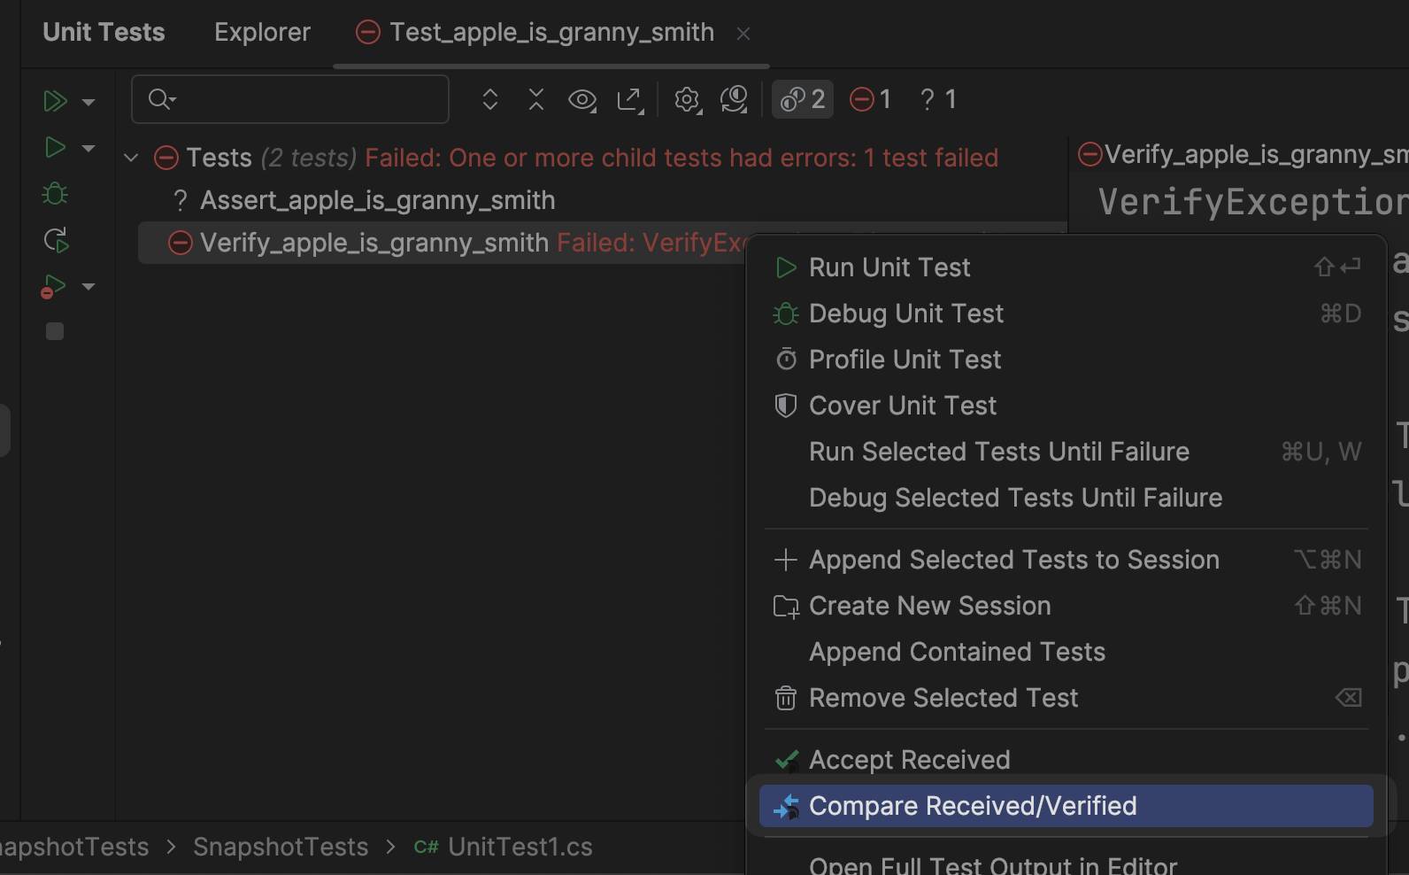Image resolution: width=1409 pixels, height=875 pixels.
Task: Click the Repeat Previous Run icon
Action: tap(55, 239)
